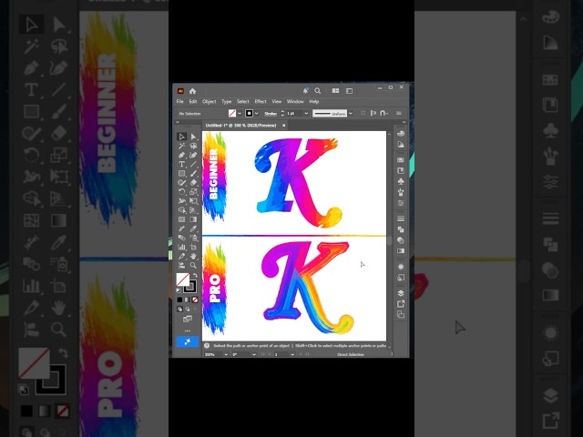Select the Rectangle tool
583x437 pixels.
pos(182,173)
